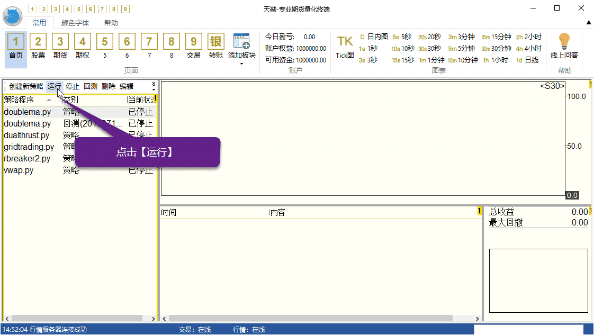Open the 期货 futures page icon
Viewport: 594px width, 335px height.
pyautogui.click(x=60, y=46)
